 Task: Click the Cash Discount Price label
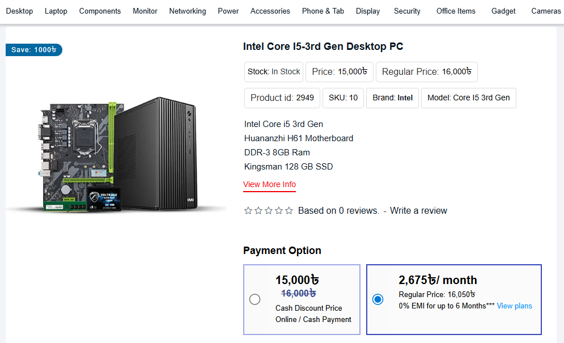coord(308,308)
